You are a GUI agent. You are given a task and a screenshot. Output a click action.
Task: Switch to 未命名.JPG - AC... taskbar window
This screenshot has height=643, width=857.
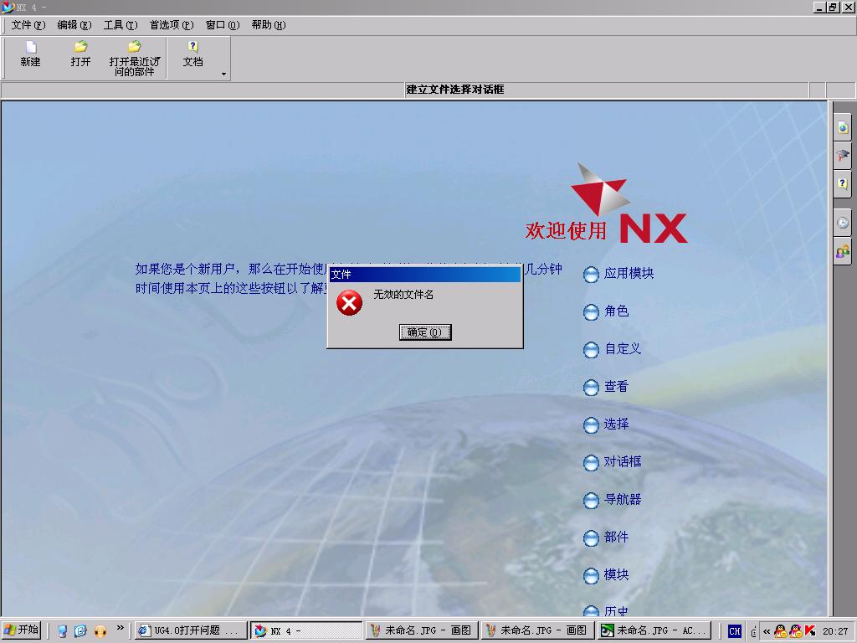pos(654,630)
